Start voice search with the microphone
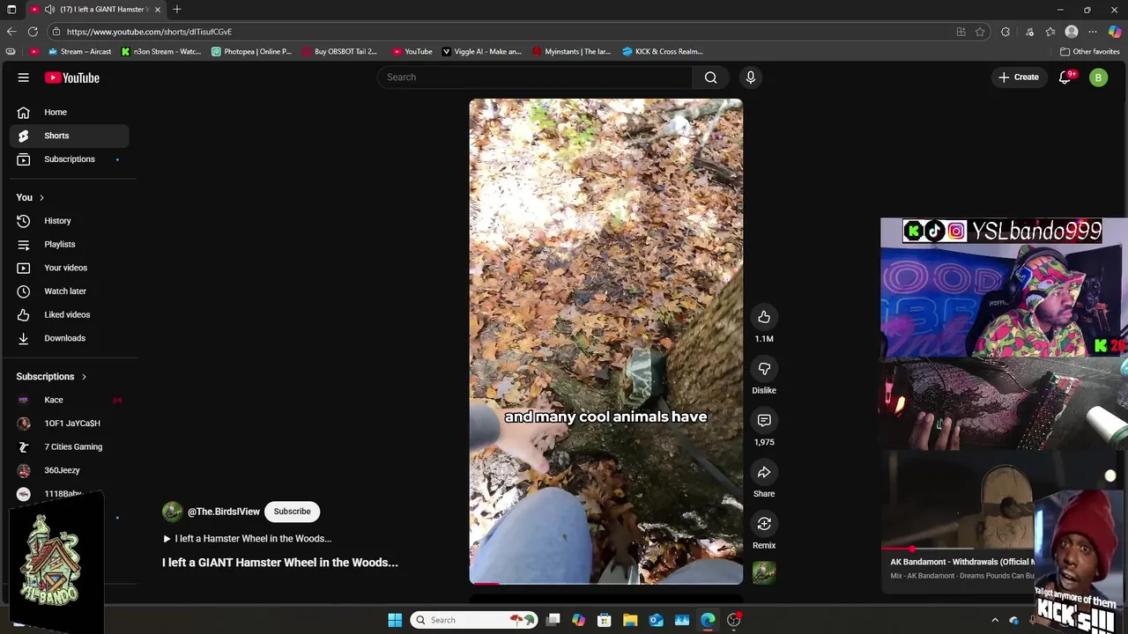Screen dimensions: 1128x634 (x=751, y=77)
